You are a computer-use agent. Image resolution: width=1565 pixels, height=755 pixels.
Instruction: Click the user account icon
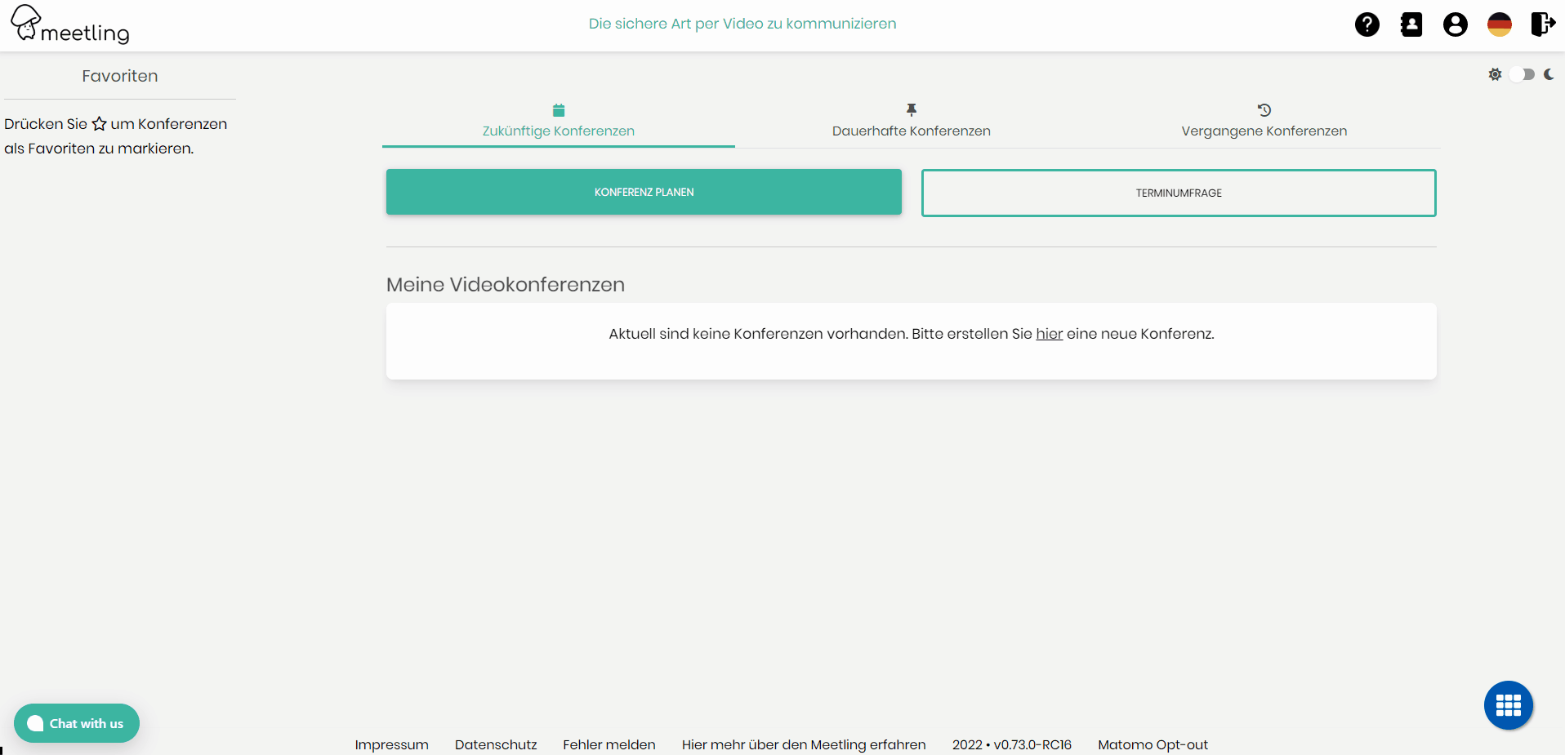click(x=1455, y=24)
